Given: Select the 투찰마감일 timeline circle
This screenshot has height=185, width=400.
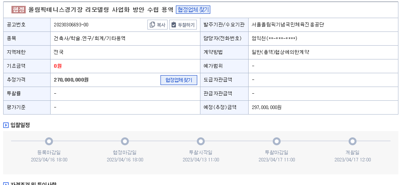Looking at the screenshot, I should [x=277, y=141].
